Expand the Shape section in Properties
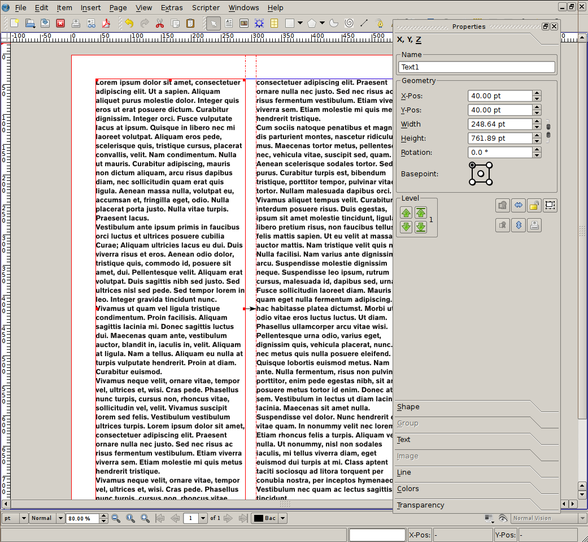Screen dimensions: 588x542 (x=408, y=407)
